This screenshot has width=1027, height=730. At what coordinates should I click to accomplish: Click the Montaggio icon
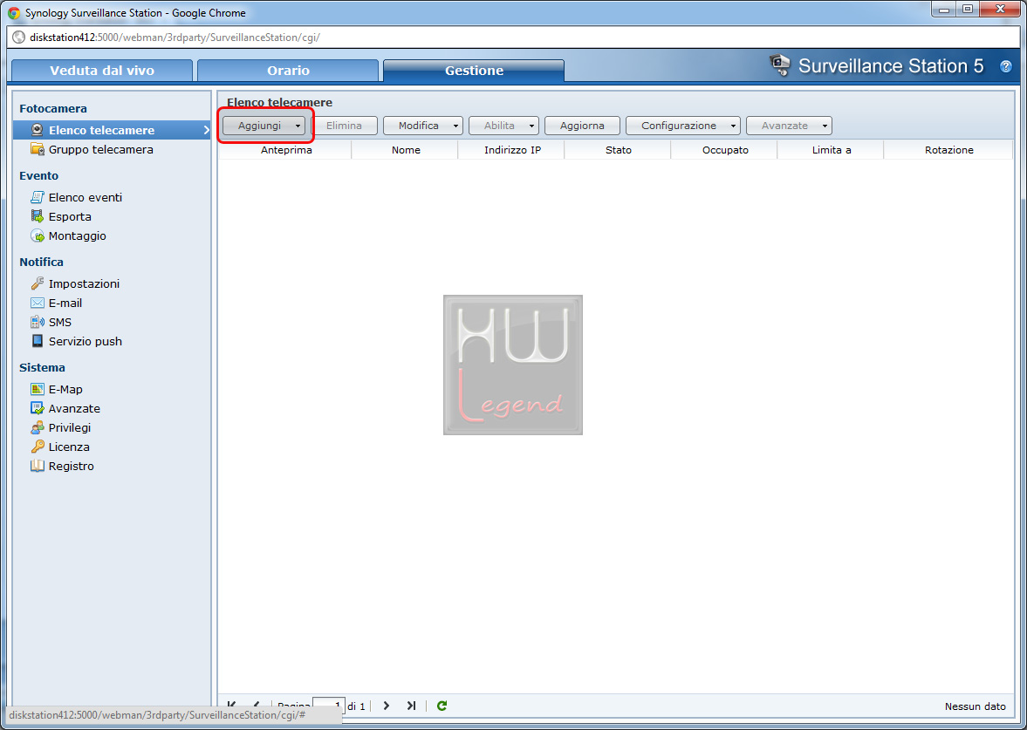tap(38, 235)
